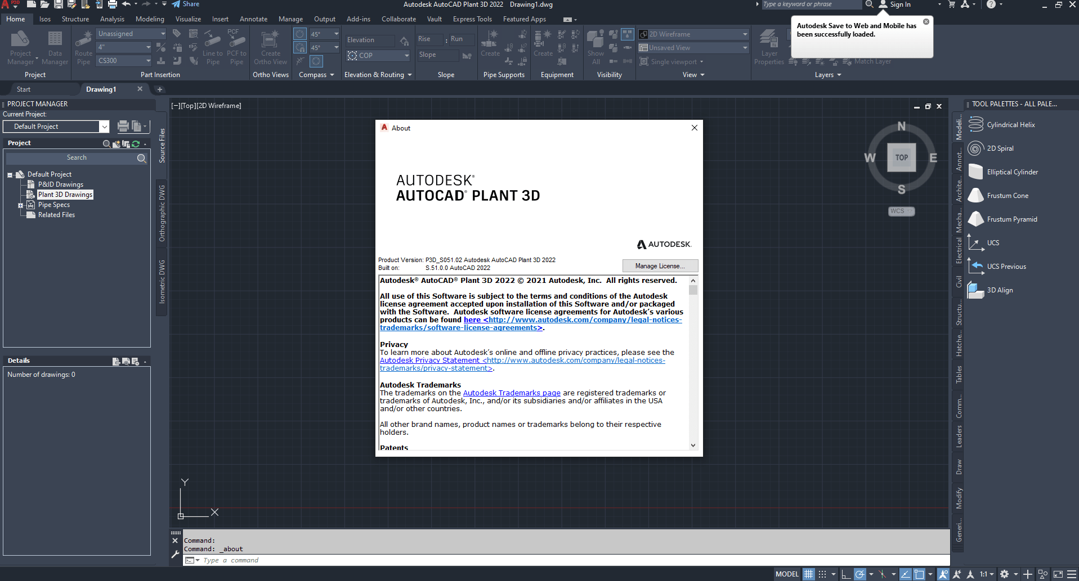The image size is (1079, 581).
Task: Toggle clean screen icon in status bar
Action: (x=1058, y=574)
